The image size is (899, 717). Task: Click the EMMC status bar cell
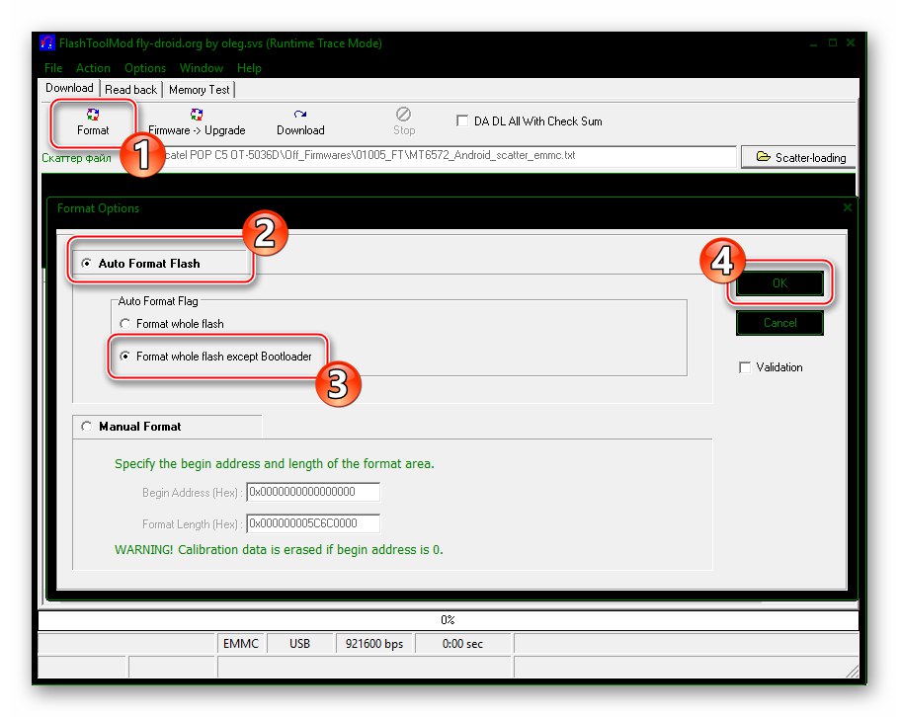(x=241, y=644)
